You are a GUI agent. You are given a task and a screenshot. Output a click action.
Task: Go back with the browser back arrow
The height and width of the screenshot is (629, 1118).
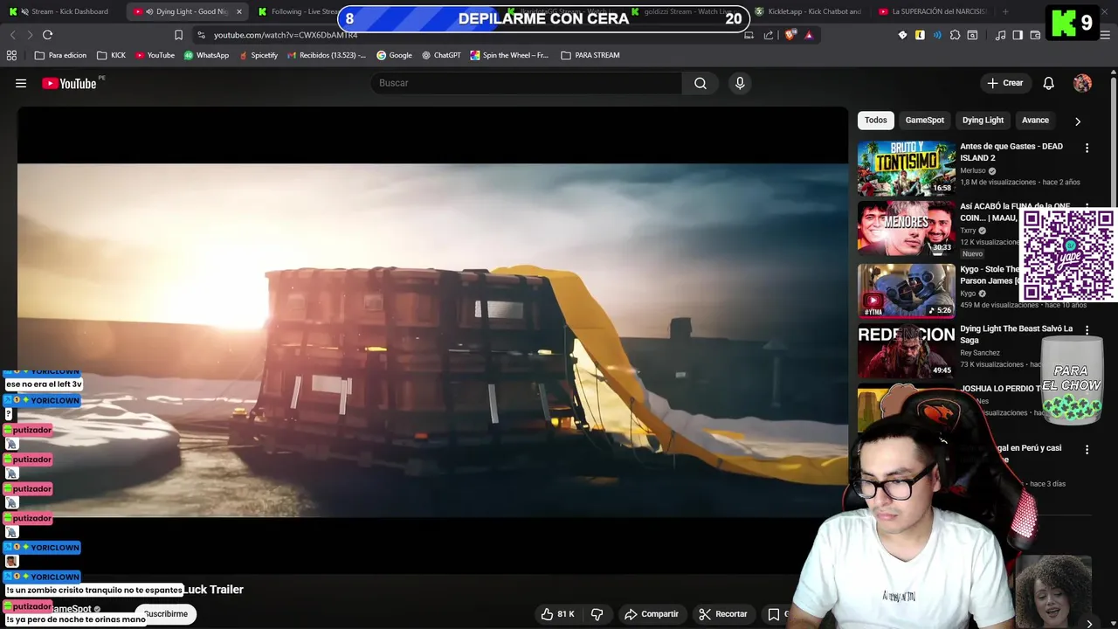pos(12,35)
